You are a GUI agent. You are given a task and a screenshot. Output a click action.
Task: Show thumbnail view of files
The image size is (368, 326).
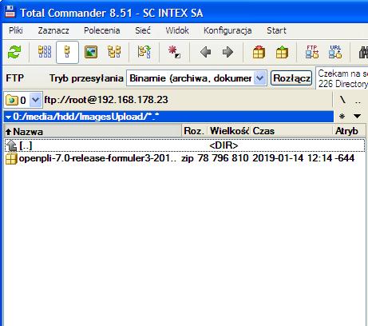[x=91, y=52]
